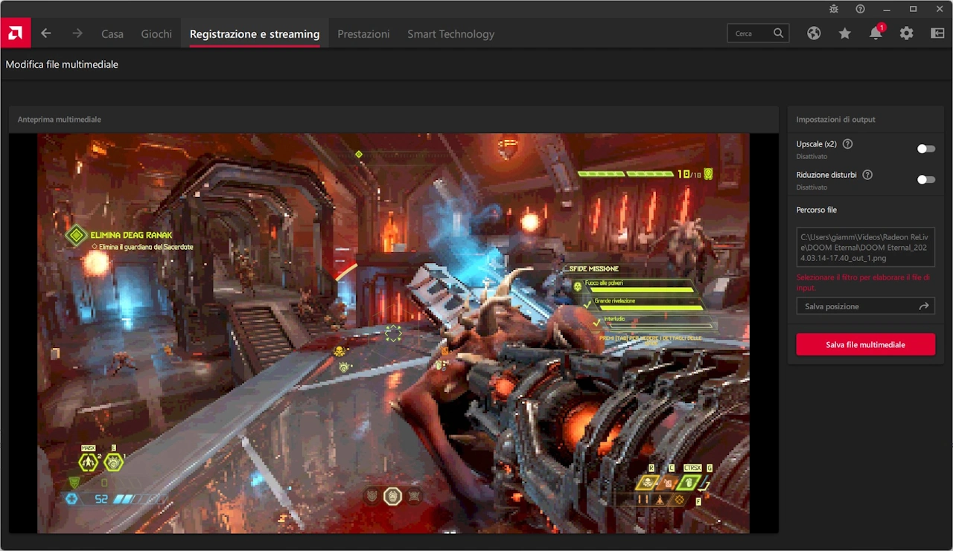Click the Salva posizione button
This screenshot has height=551, width=953.
865,306
